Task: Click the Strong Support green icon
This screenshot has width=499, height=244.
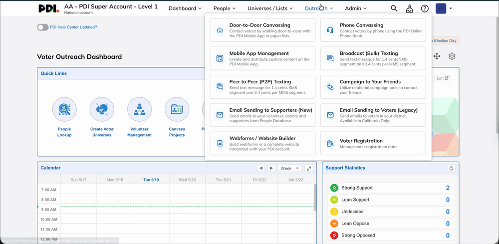Action: [x=334, y=188]
